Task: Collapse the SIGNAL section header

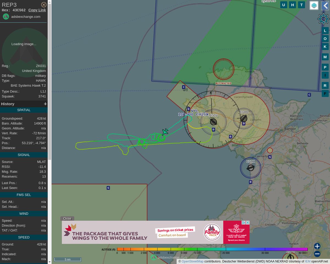Action: 24,155
